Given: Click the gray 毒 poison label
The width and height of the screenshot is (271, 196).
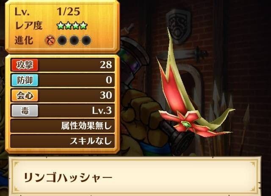Looking at the screenshot, I should pyautogui.click(x=25, y=111).
